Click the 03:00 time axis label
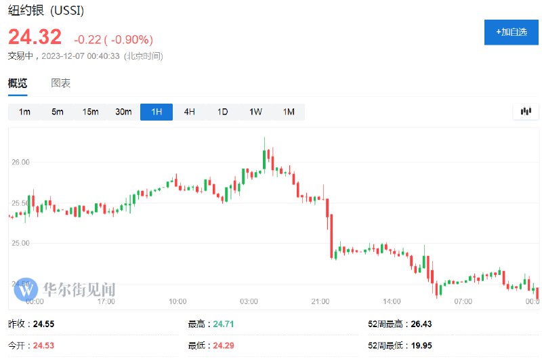Image resolution: width=542 pixels, height=361 pixels. (x=249, y=301)
